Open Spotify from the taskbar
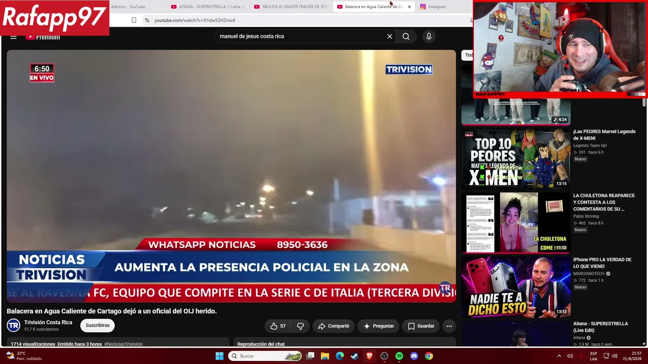The height and width of the screenshot is (364, 648). (399, 356)
